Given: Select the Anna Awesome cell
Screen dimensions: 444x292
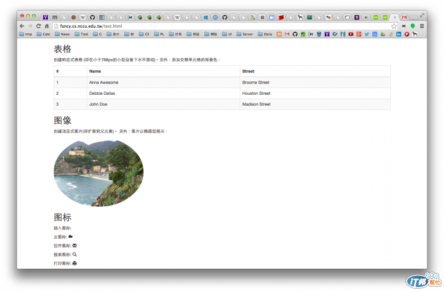Looking at the screenshot, I should pyautogui.click(x=163, y=82).
